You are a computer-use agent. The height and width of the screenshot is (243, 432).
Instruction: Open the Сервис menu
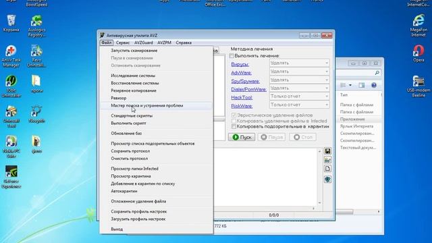point(123,43)
